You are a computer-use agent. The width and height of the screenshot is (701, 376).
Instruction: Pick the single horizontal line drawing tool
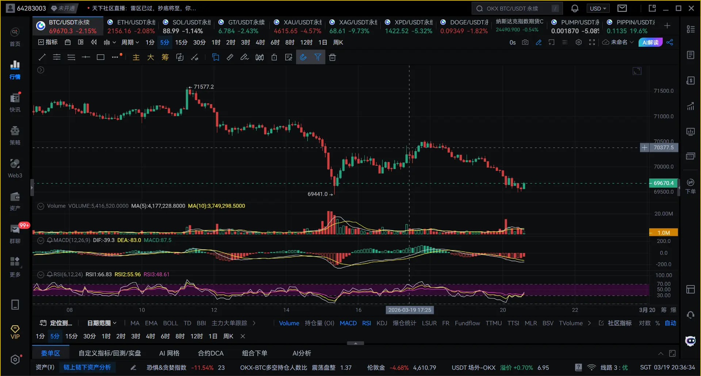pos(86,57)
